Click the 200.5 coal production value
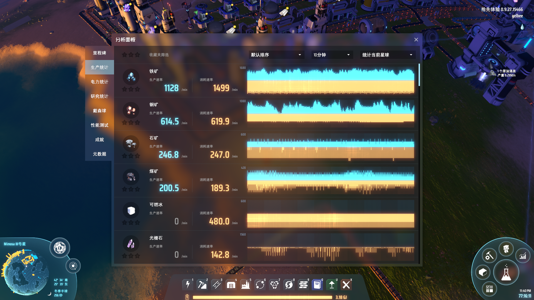Viewport: 534px width, 300px height. pos(169,188)
